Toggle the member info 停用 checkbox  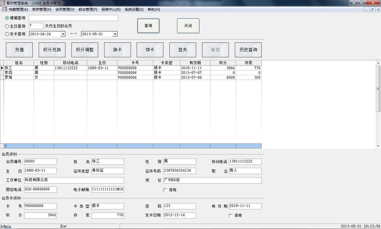pos(165,190)
